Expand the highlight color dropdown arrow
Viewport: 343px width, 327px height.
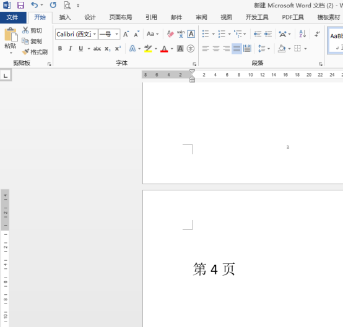[x=156, y=49]
